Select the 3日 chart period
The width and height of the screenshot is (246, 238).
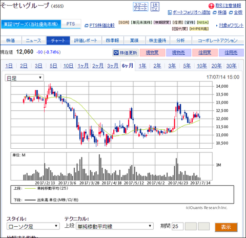click(x=38, y=66)
